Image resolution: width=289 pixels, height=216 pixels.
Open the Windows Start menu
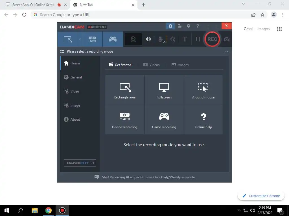tap(7, 210)
